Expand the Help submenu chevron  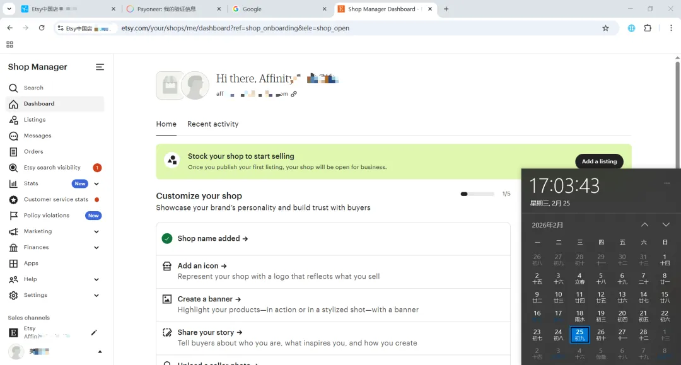tap(96, 279)
